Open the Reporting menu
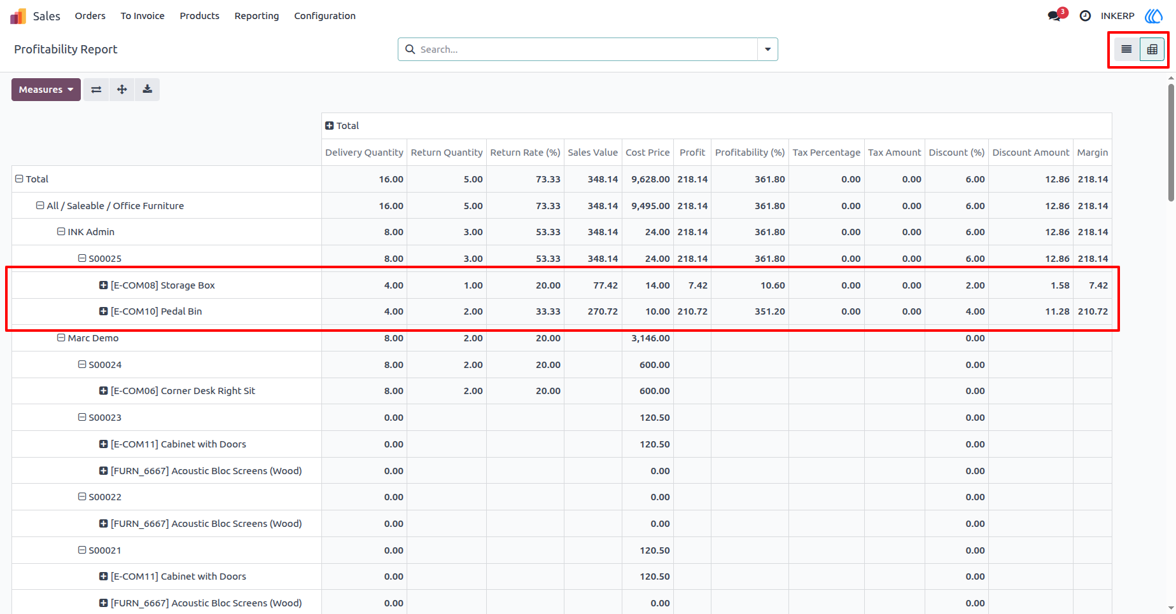 256,16
